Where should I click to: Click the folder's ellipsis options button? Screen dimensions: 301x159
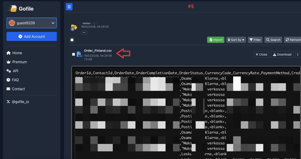(84, 33)
